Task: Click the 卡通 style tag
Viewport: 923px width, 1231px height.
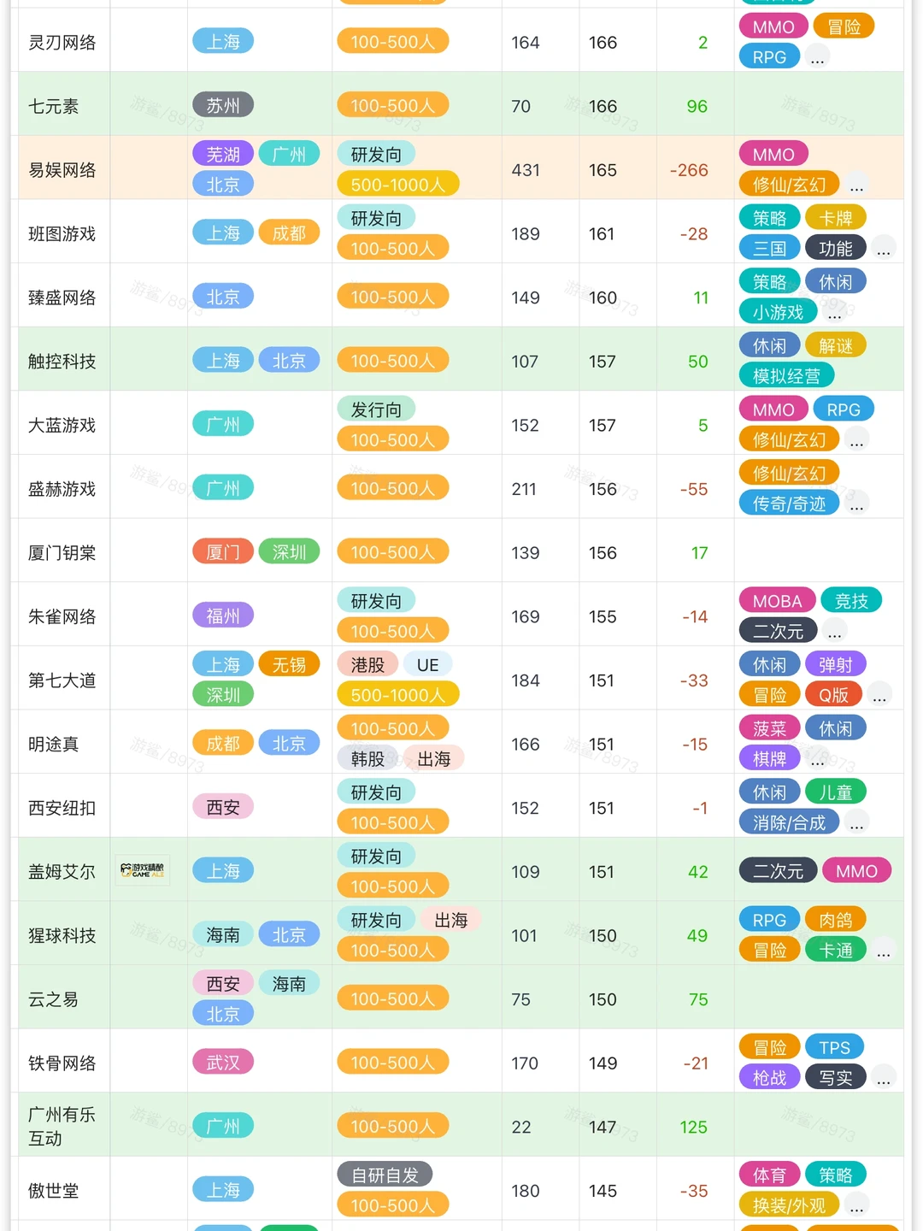Action: [835, 950]
